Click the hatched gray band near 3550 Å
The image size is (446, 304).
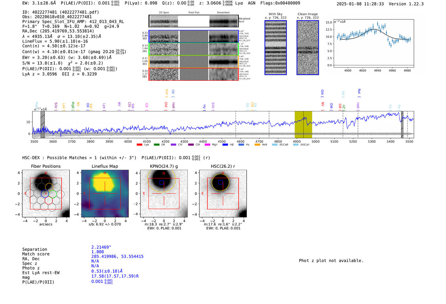click(x=43, y=125)
